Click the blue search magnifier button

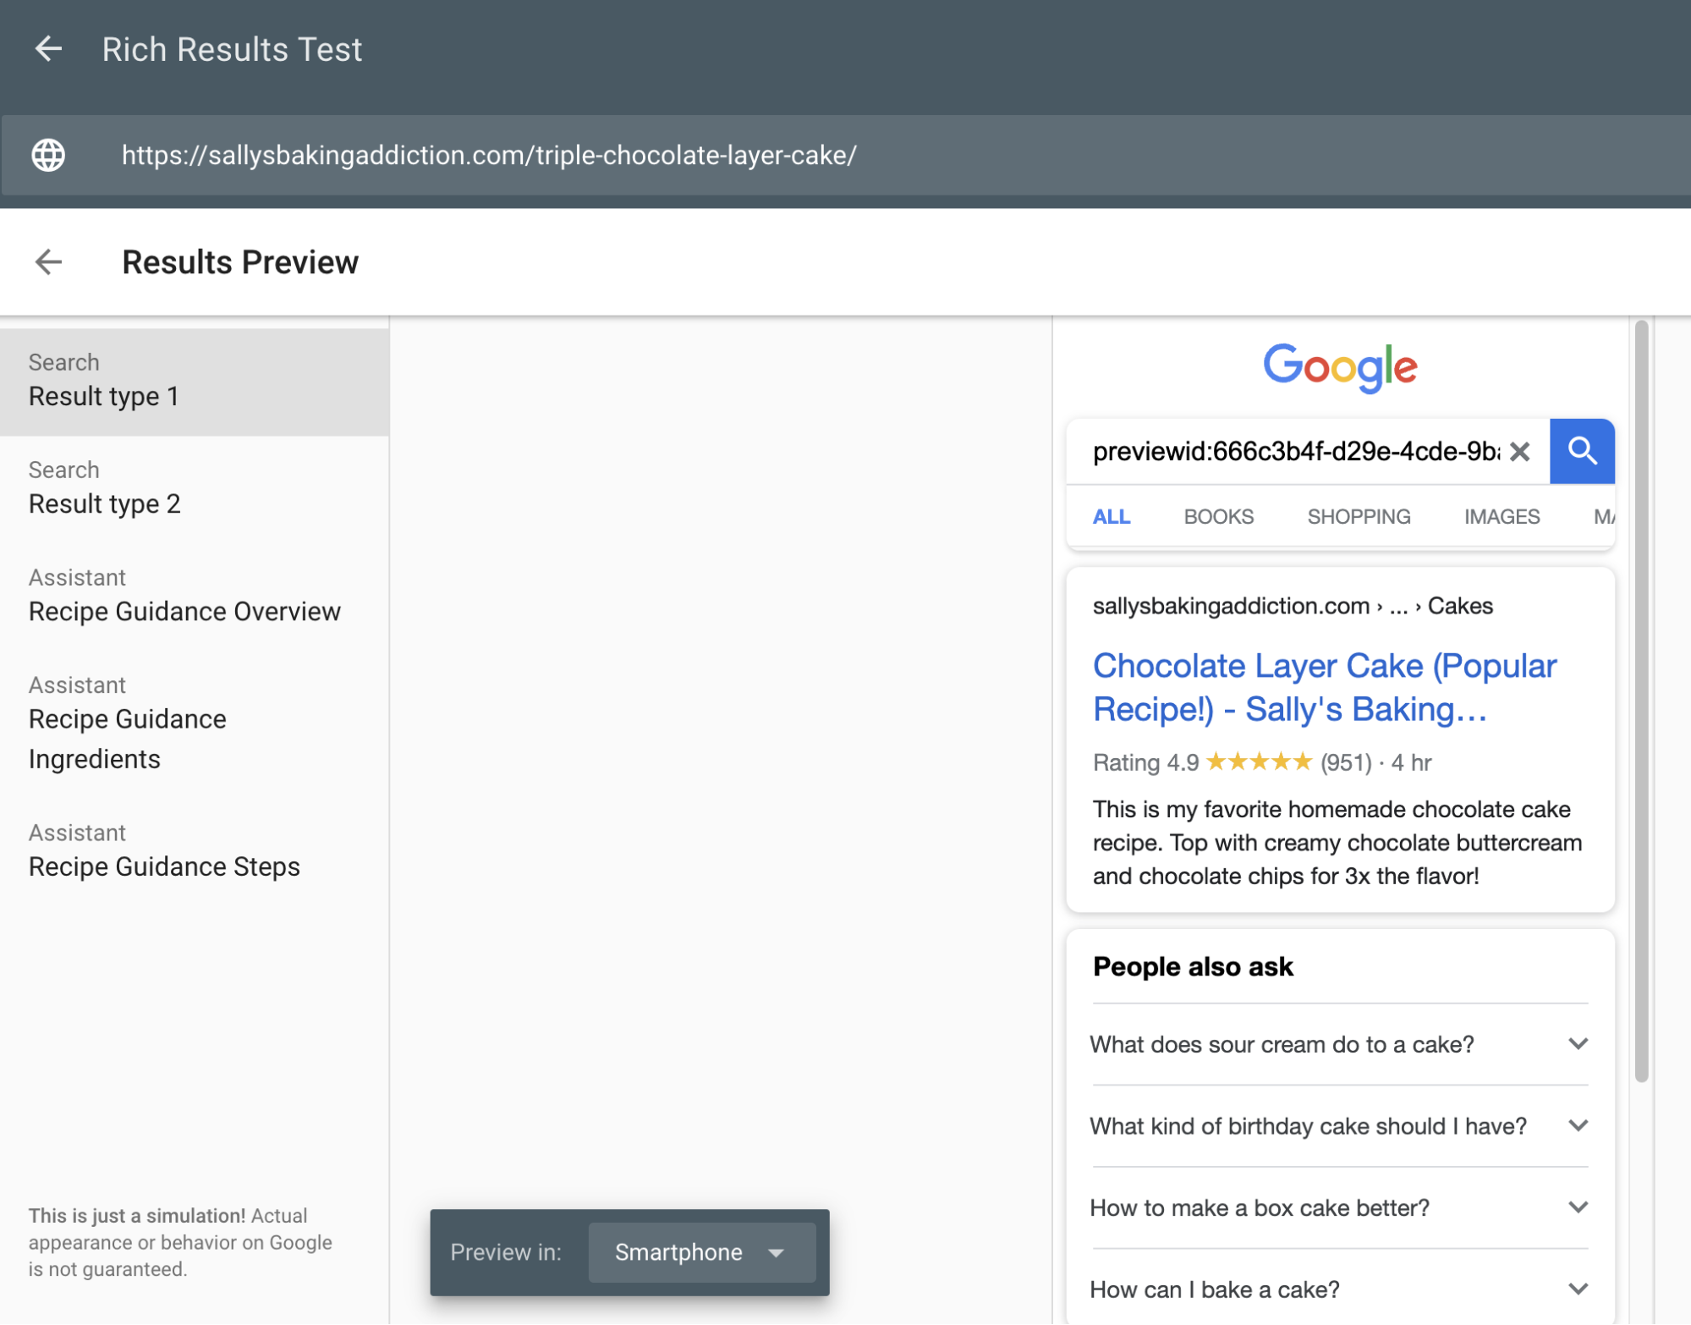1581,451
